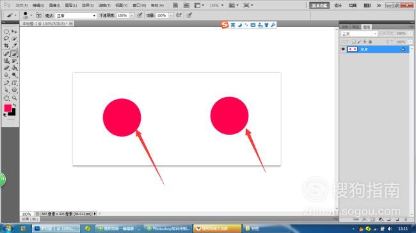Open the 图像(I) menu

(x=54, y=5)
